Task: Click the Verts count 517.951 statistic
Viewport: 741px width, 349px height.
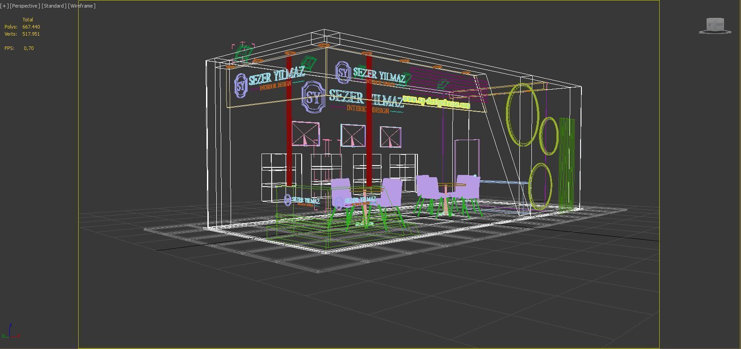Action: click(x=31, y=34)
